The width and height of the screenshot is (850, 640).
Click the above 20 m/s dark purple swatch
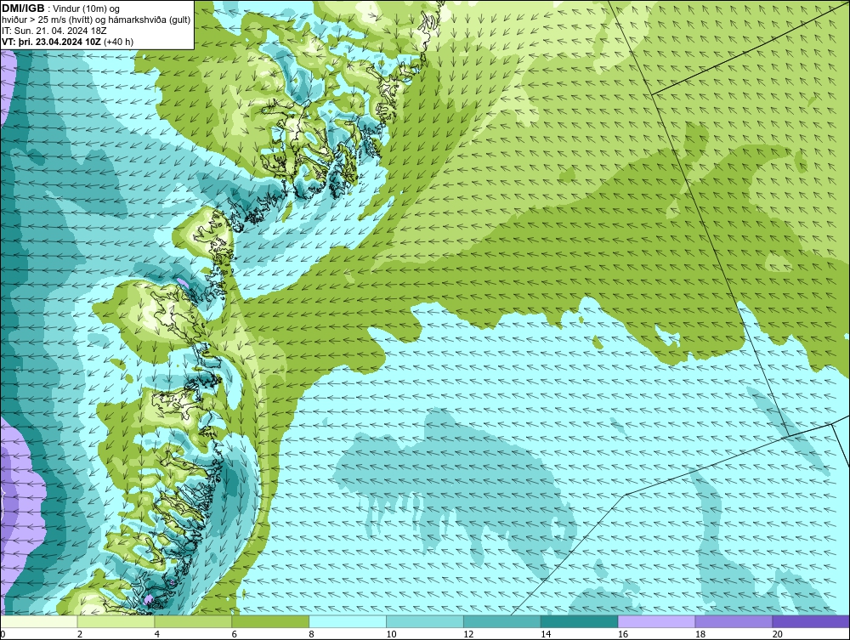click(x=811, y=621)
